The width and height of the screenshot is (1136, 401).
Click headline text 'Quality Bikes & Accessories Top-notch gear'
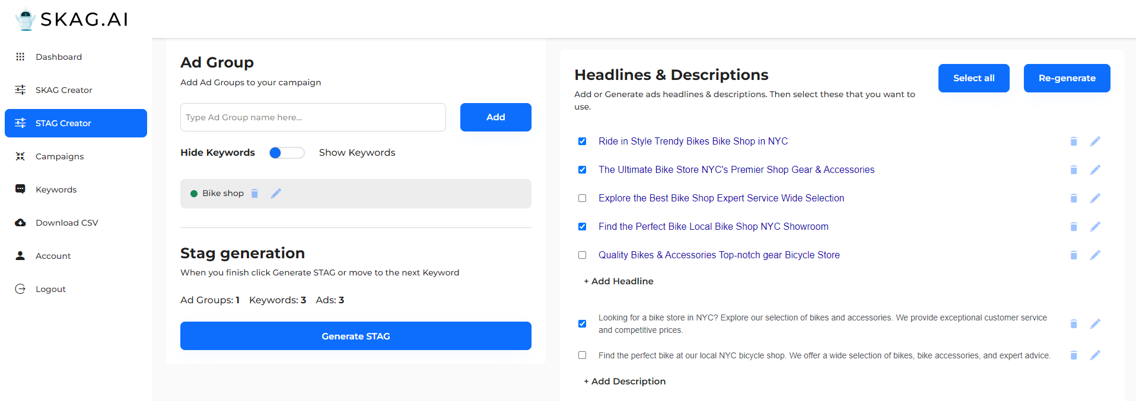719,255
